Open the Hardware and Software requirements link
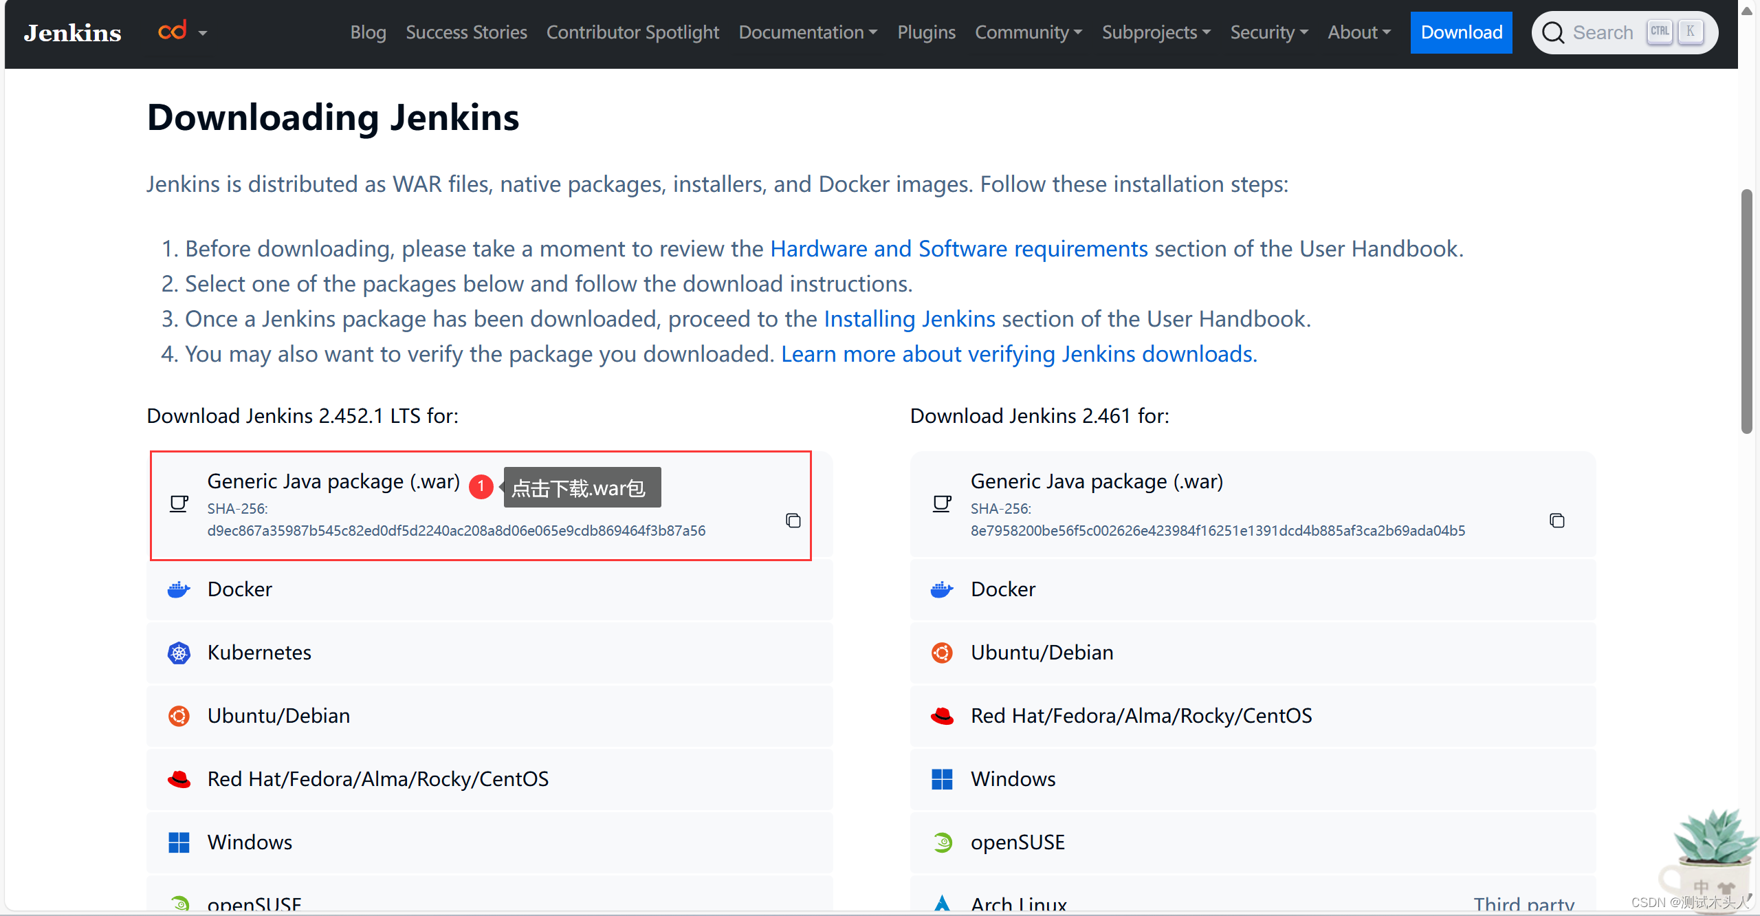This screenshot has height=916, width=1760. [x=958, y=249]
